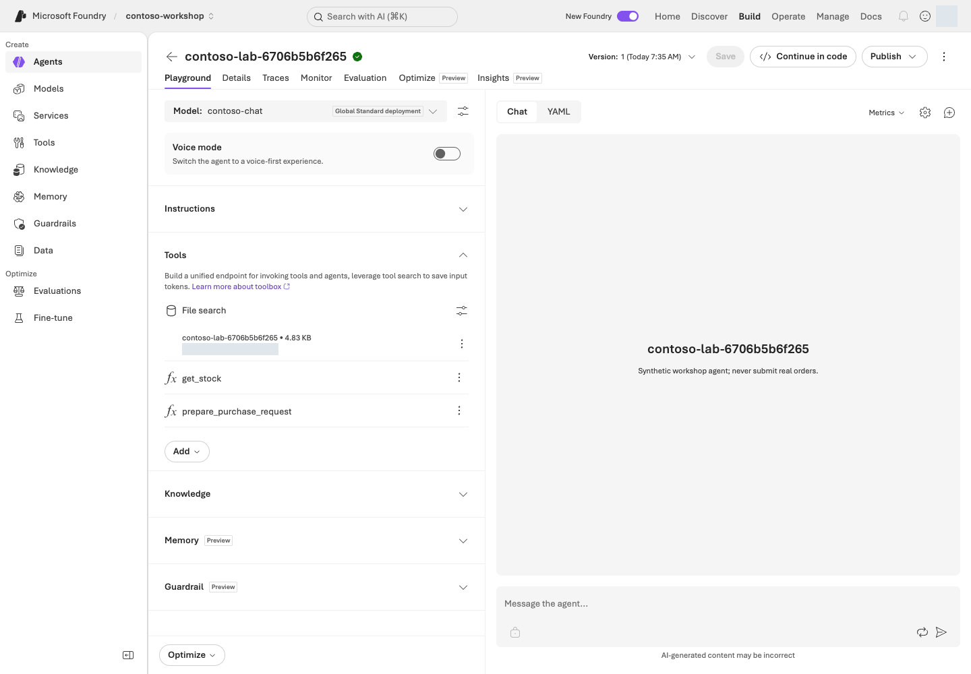Click the Publish button
The height and width of the screenshot is (674, 971).
895,57
